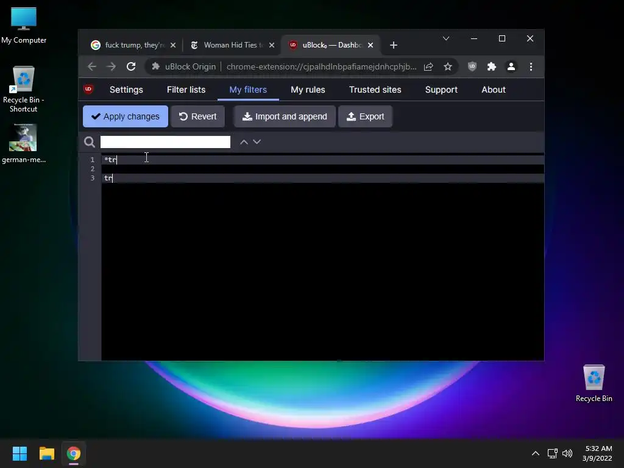Click the uBlock logo in dashboard header
This screenshot has height=468, width=624.
(x=88, y=89)
